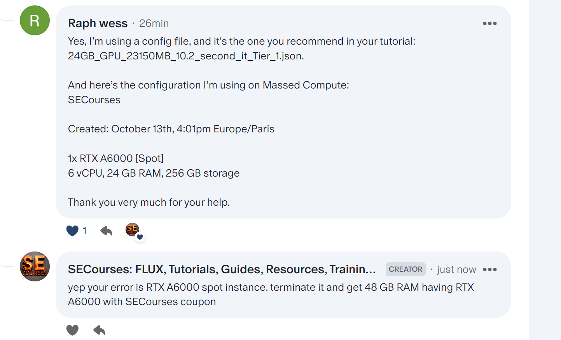Click Raph wess's green R avatar
The image size is (561, 340).
[x=35, y=21]
